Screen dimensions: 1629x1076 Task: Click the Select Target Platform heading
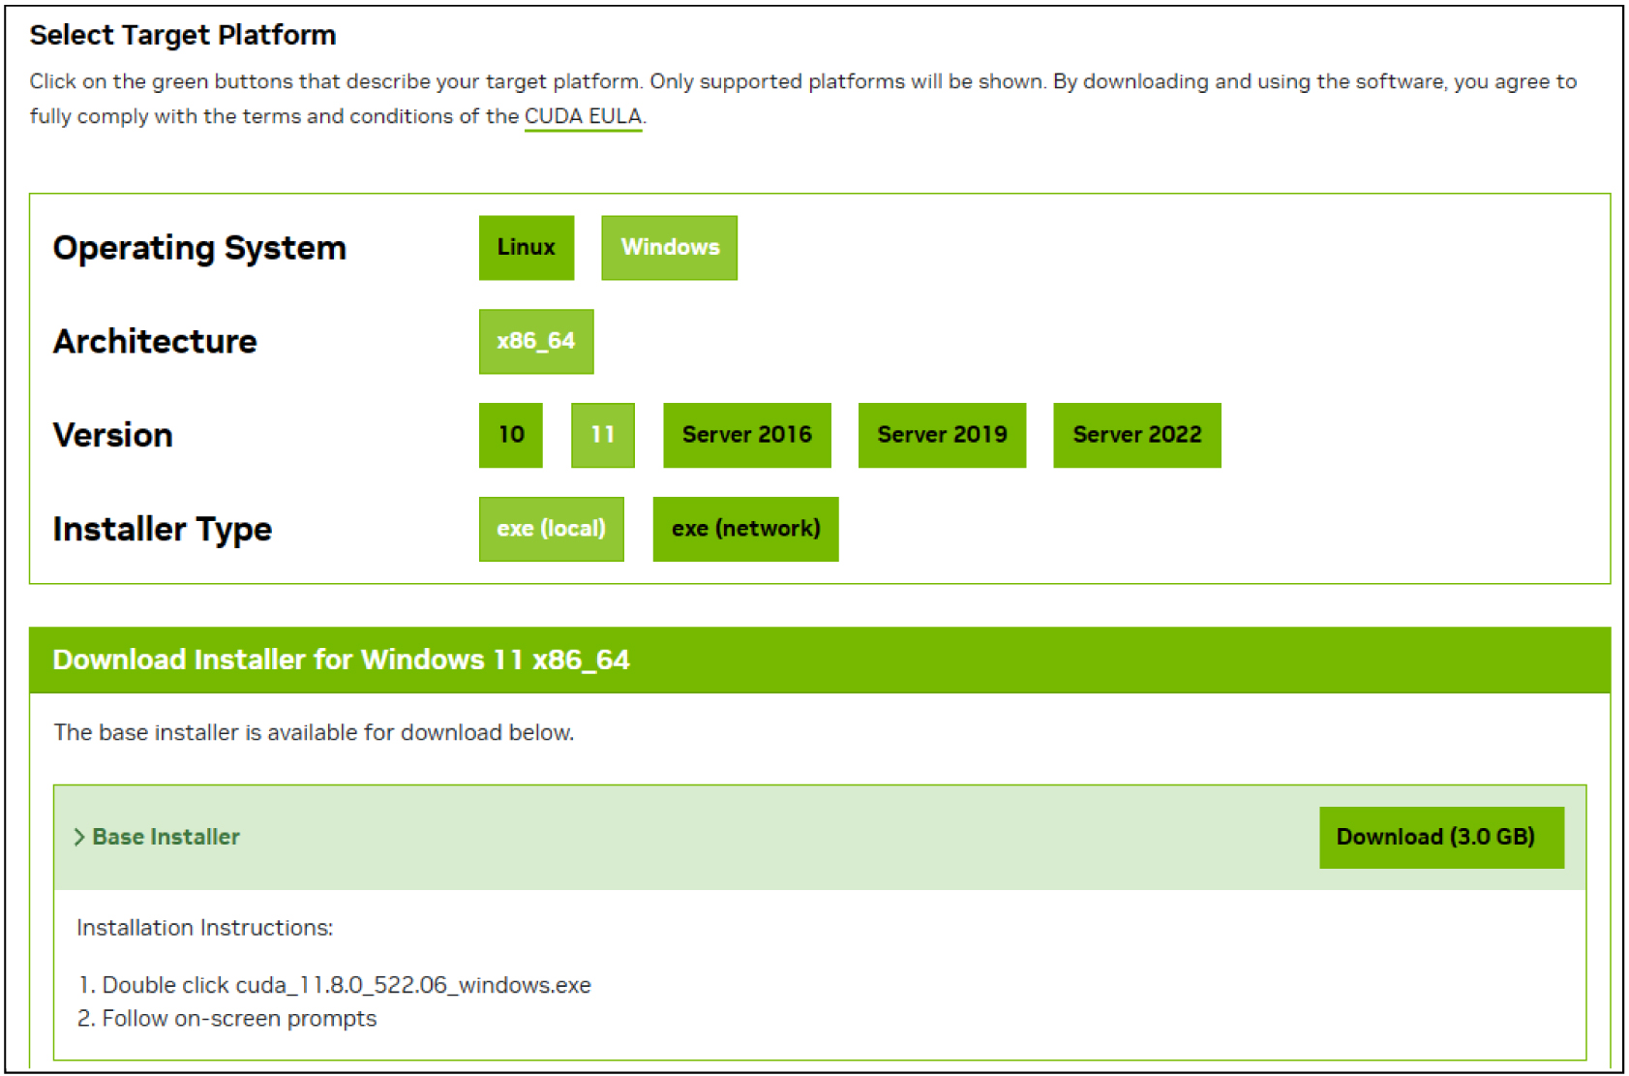tap(183, 35)
